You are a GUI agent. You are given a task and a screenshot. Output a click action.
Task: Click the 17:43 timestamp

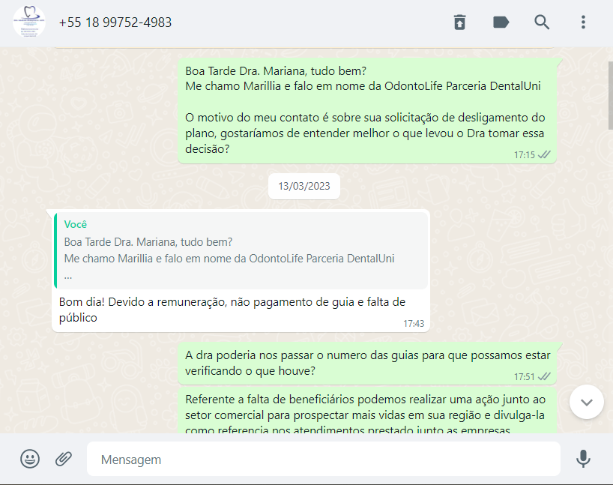click(414, 324)
